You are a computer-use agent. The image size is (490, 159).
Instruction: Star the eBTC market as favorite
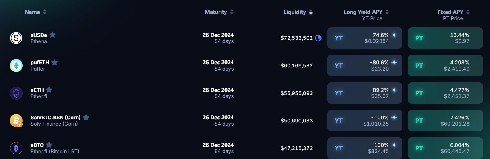pos(49,145)
